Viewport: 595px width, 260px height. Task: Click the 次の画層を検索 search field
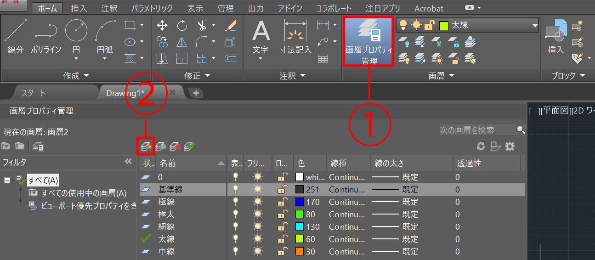pyautogui.click(x=476, y=130)
